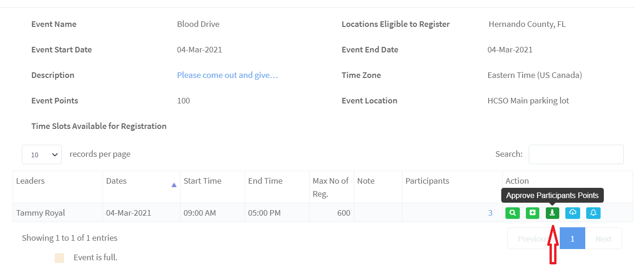Screen dimensions: 634x269
Task: Click the End Time column header
Action: tap(277, 187)
